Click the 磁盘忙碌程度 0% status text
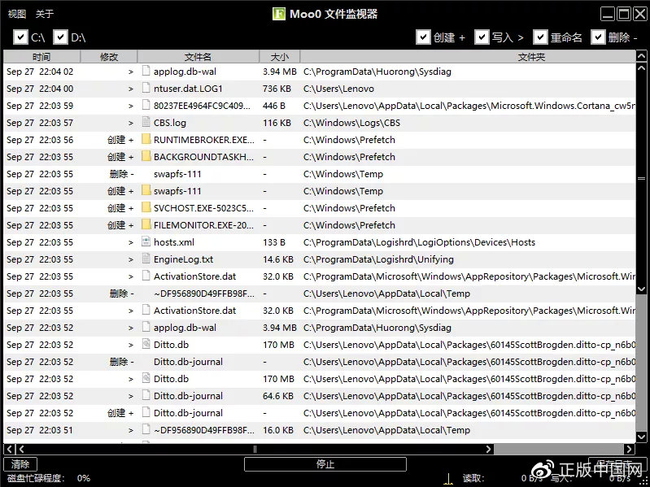The width and height of the screenshot is (650, 487). [49, 478]
